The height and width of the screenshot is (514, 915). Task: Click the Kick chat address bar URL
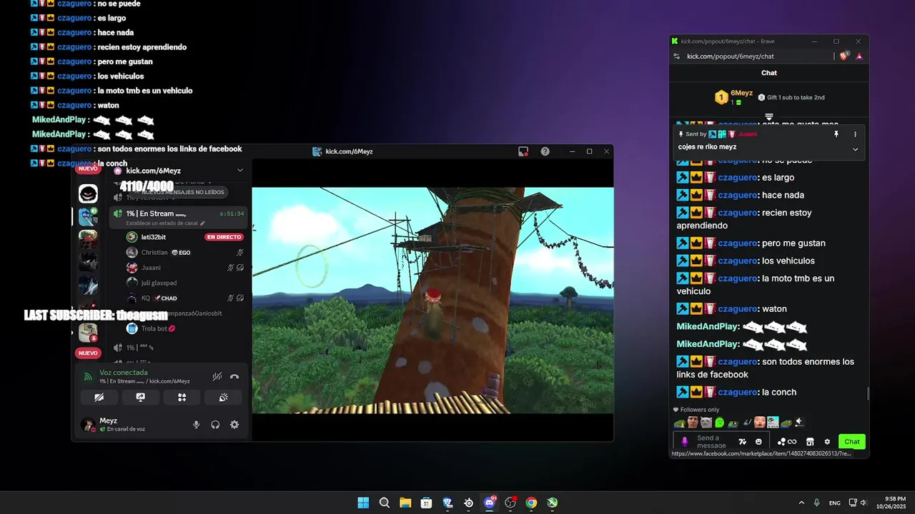click(x=731, y=56)
